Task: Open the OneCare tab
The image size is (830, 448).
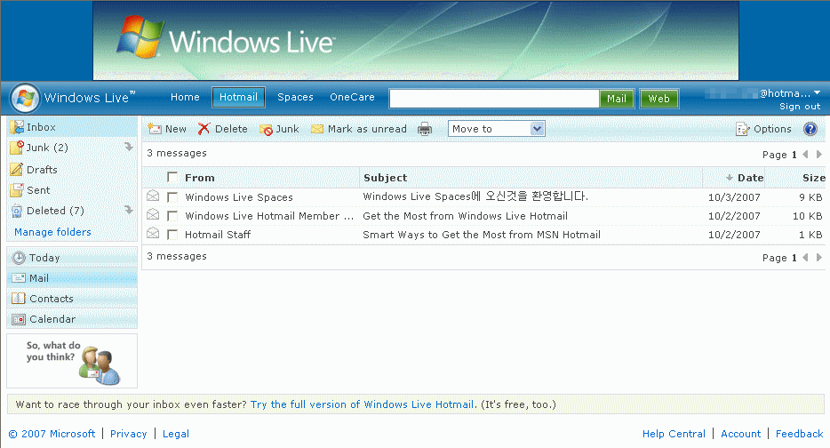Action: [352, 98]
